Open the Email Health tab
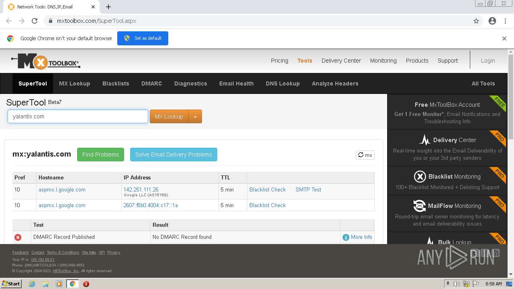Image resolution: width=514 pixels, height=289 pixels. coord(237,83)
